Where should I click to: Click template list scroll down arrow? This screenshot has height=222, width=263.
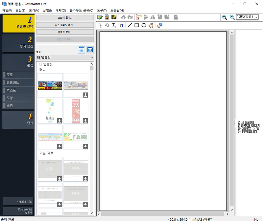coord(92,213)
